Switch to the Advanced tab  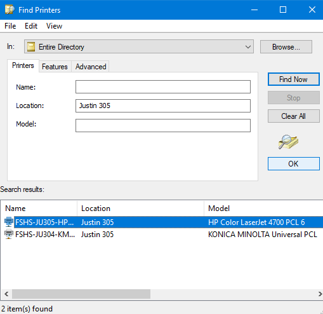91,67
